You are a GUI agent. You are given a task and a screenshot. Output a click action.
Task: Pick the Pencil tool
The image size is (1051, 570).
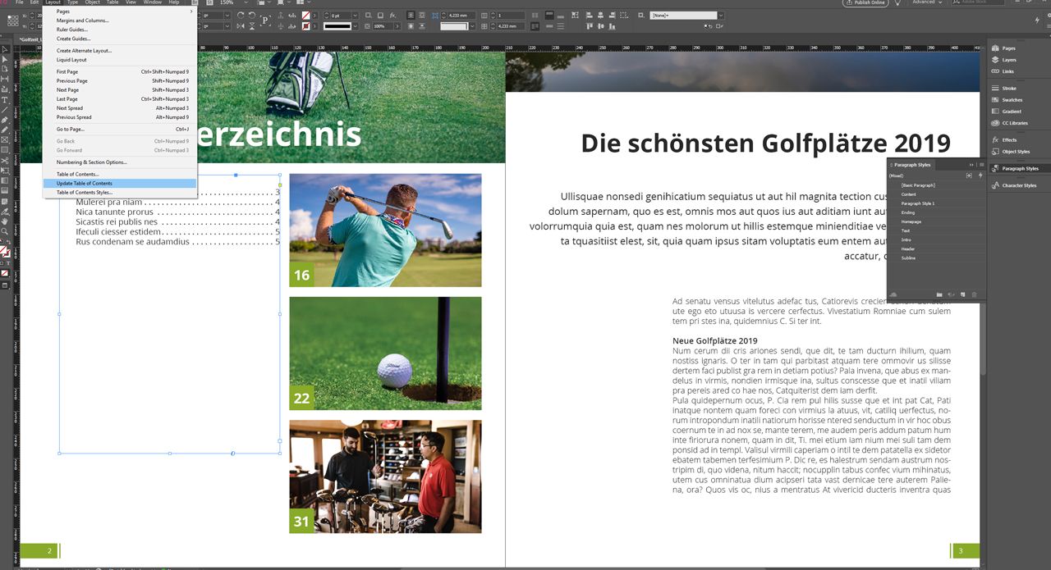coord(6,129)
